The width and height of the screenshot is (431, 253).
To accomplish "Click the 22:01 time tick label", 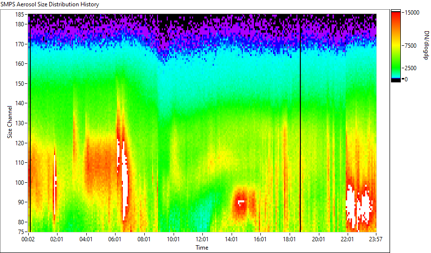I will point(347,239).
